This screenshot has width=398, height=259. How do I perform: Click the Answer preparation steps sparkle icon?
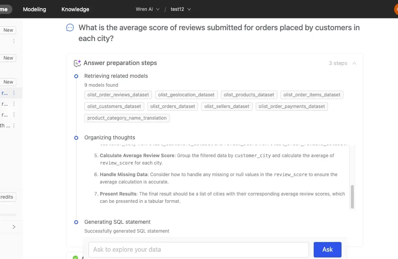tap(77, 63)
